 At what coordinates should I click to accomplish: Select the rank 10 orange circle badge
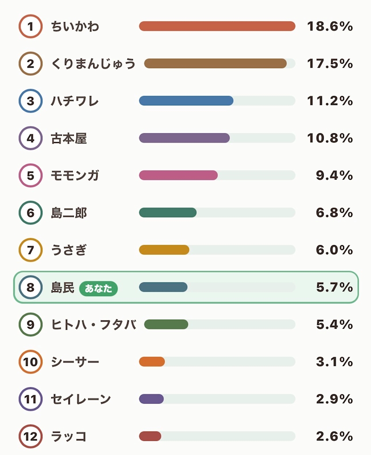coord(31,362)
